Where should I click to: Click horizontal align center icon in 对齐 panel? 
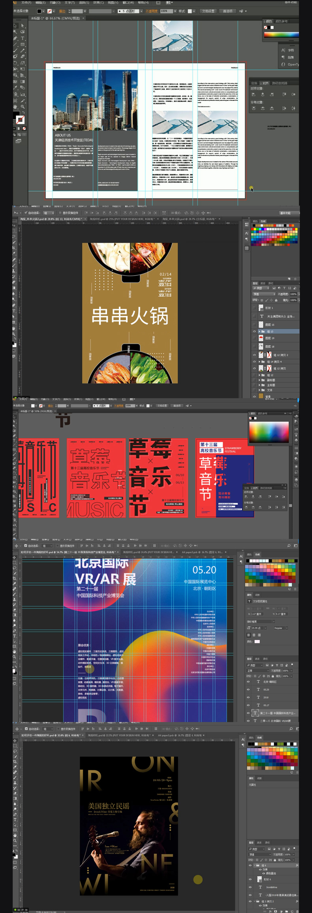coord(263,95)
